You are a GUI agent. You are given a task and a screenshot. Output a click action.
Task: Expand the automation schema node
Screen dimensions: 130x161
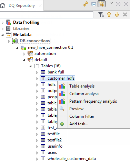point(24,54)
